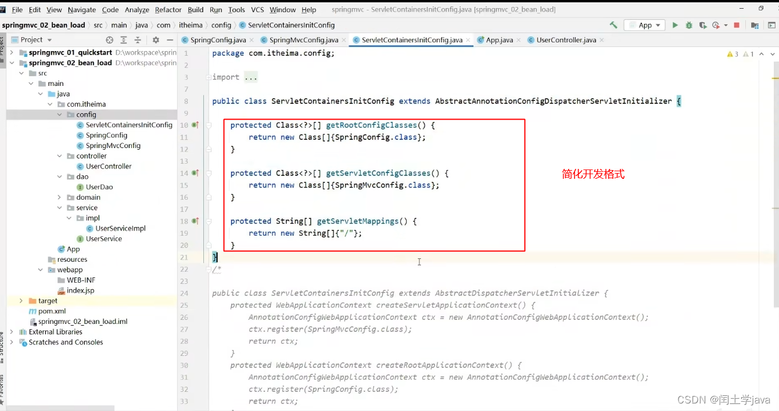Viewport: 779px width, 411px height.
Task: Select SpringMvcConfig in project tree
Action: click(x=113, y=146)
